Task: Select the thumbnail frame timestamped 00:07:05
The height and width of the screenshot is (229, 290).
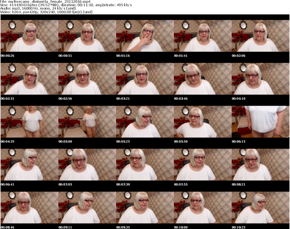Action: click(87, 165)
